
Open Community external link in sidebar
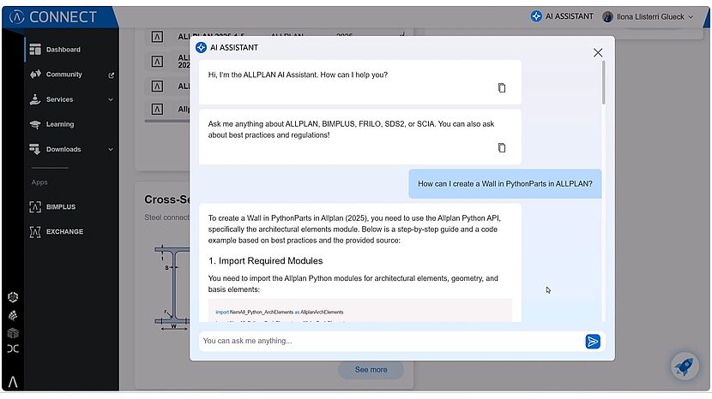[112, 75]
